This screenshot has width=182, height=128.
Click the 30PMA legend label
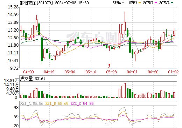(164, 3)
